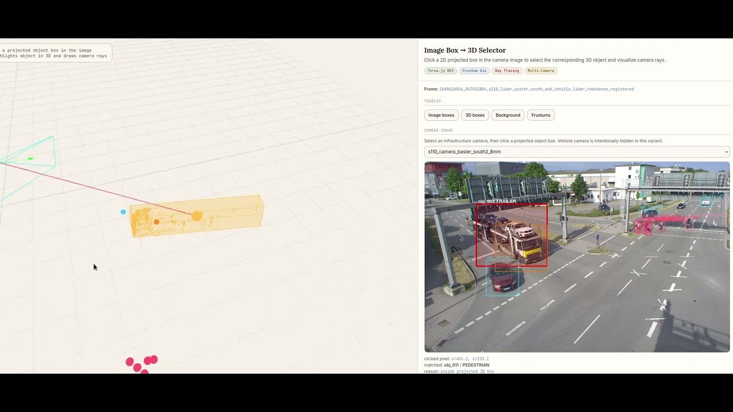Click the yellow sphere at the ray endpoint
The image size is (733, 412).
(x=197, y=216)
